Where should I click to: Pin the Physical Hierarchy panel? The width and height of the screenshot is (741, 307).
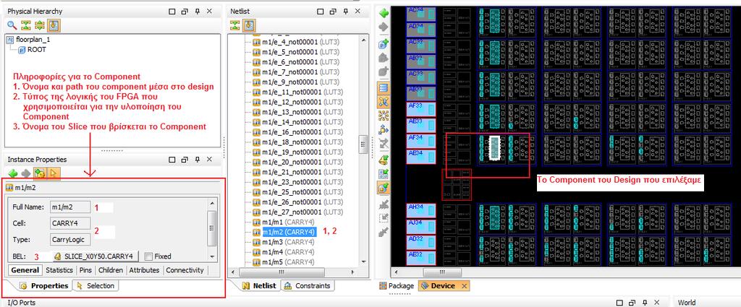pyautogui.click(x=198, y=12)
